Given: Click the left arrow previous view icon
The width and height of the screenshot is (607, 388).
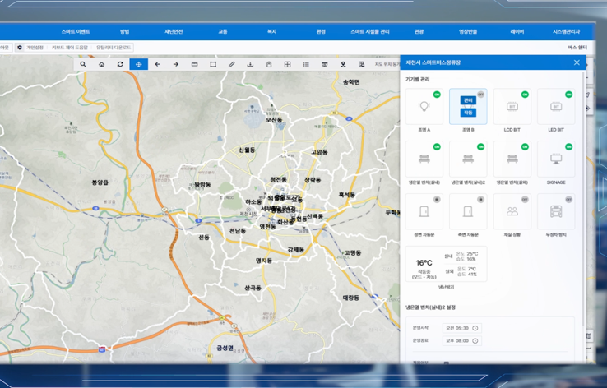Looking at the screenshot, I should point(157,64).
